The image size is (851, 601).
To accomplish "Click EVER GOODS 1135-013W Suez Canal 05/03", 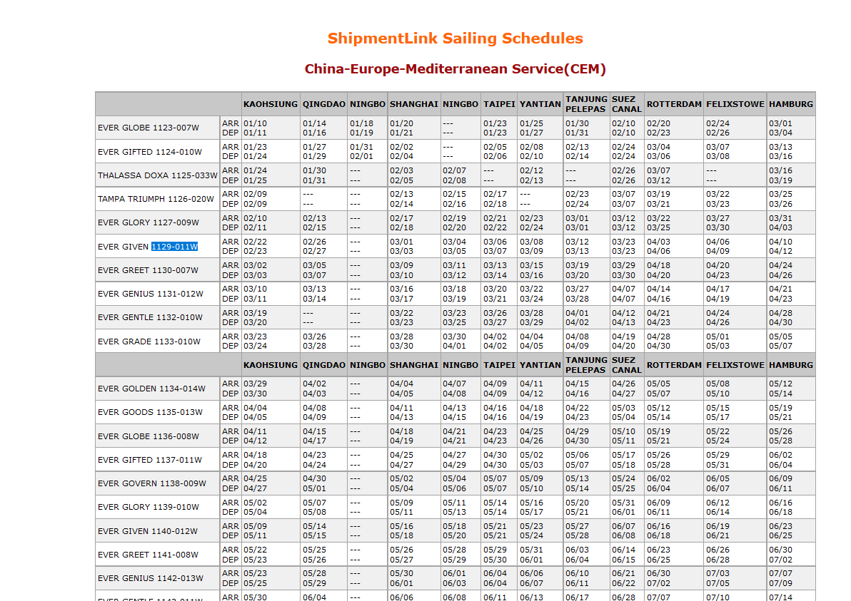I will [x=623, y=408].
